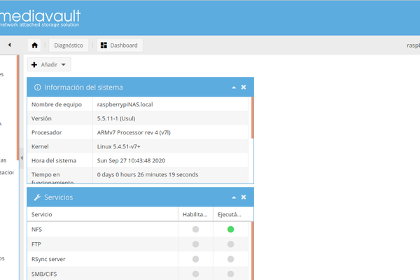Open Diagnóstico breadcrumb
Screen dimensions: 420x280
tap(69, 45)
